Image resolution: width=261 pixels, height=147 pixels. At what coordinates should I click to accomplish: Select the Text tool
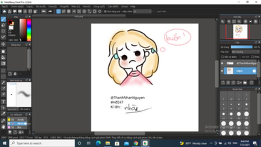click(x=3, y=102)
